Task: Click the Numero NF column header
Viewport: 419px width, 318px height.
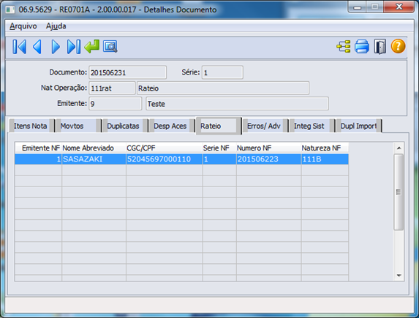Action: pos(268,148)
